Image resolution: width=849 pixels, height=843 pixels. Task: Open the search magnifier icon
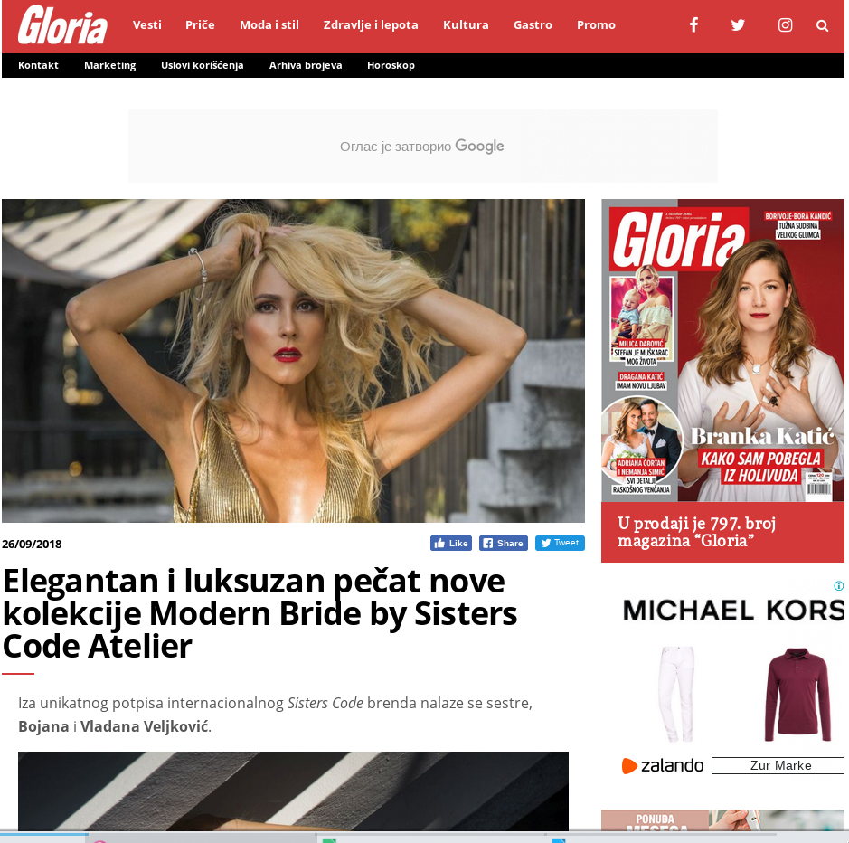[x=822, y=25]
